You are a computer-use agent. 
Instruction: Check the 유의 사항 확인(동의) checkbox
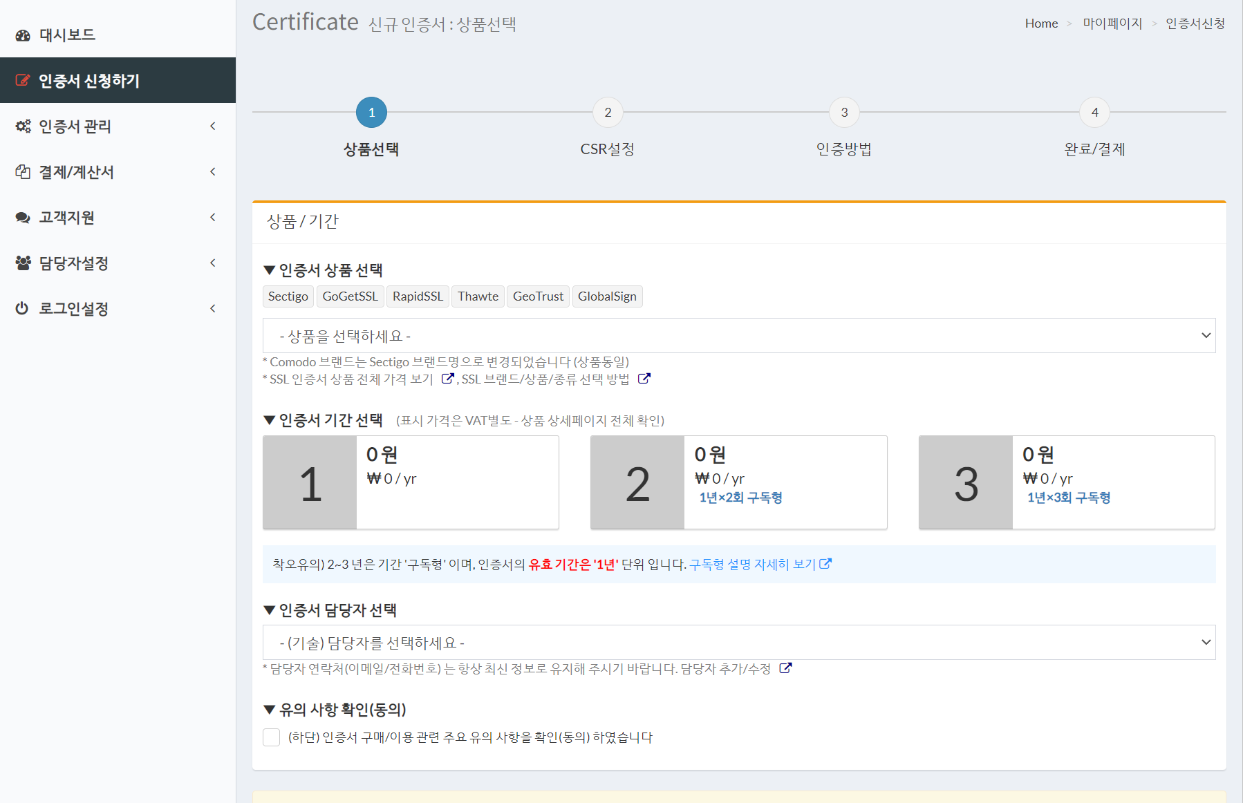click(x=272, y=737)
